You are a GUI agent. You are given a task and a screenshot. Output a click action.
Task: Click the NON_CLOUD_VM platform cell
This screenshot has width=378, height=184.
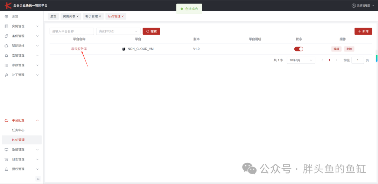138,49
